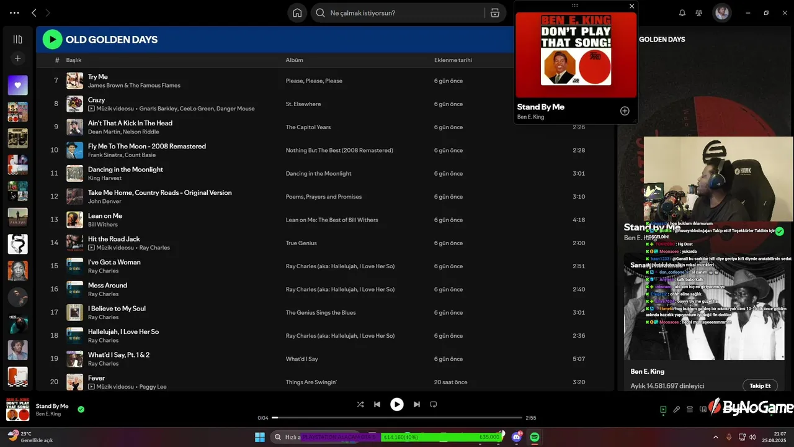Select Dancing in the Moonlight track title

125,169
